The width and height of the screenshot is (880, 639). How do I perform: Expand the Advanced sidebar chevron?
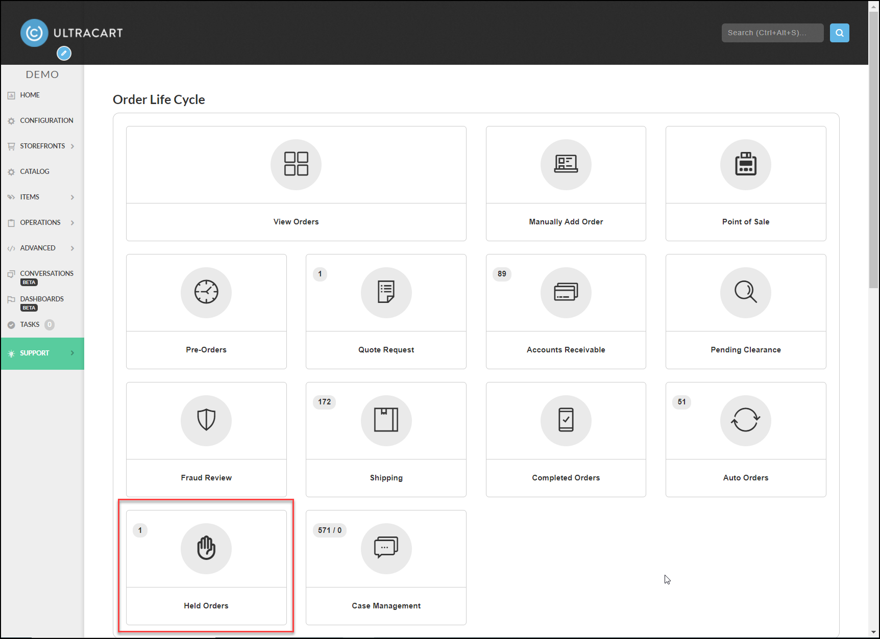click(72, 248)
